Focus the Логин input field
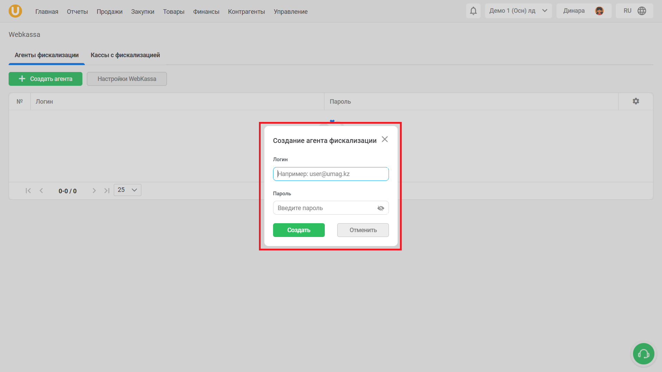662x372 pixels. coord(330,174)
